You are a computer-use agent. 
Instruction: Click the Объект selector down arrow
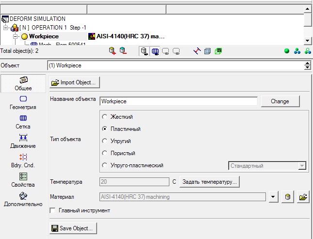[x=307, y=68]
